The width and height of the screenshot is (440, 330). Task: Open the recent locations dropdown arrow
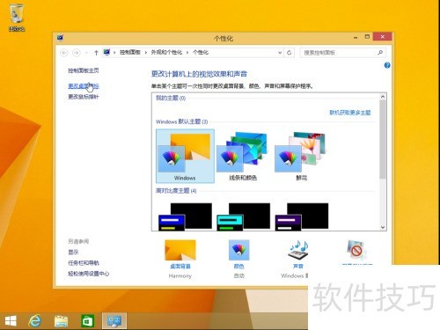(x=86, y=53)
